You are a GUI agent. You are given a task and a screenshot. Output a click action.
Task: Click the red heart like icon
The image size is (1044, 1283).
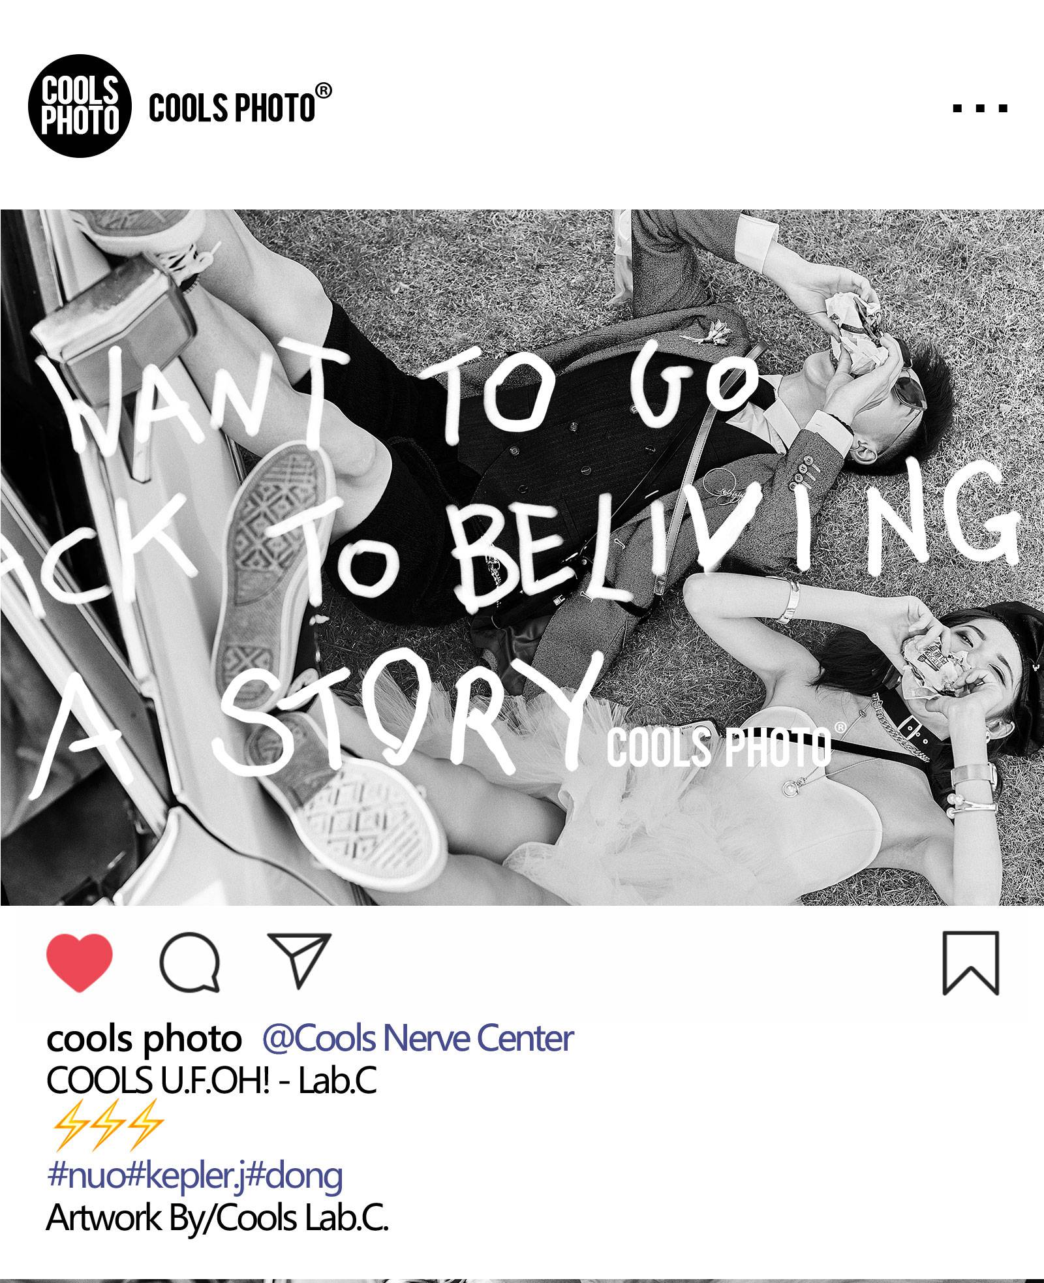click(80, 963)
